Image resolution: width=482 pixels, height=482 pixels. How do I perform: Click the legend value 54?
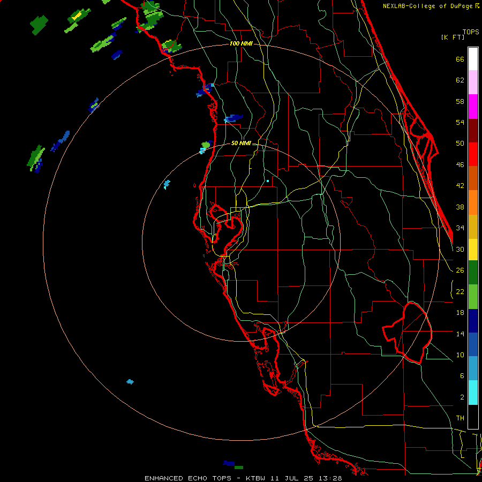(460, 122)
